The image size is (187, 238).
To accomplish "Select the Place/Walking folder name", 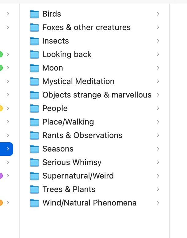I will click(68, 122).
